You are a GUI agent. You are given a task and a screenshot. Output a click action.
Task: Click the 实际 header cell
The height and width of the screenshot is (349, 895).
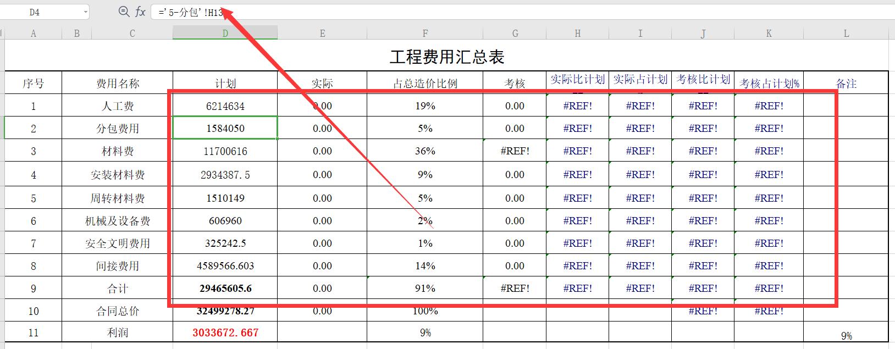click(322, 83)
